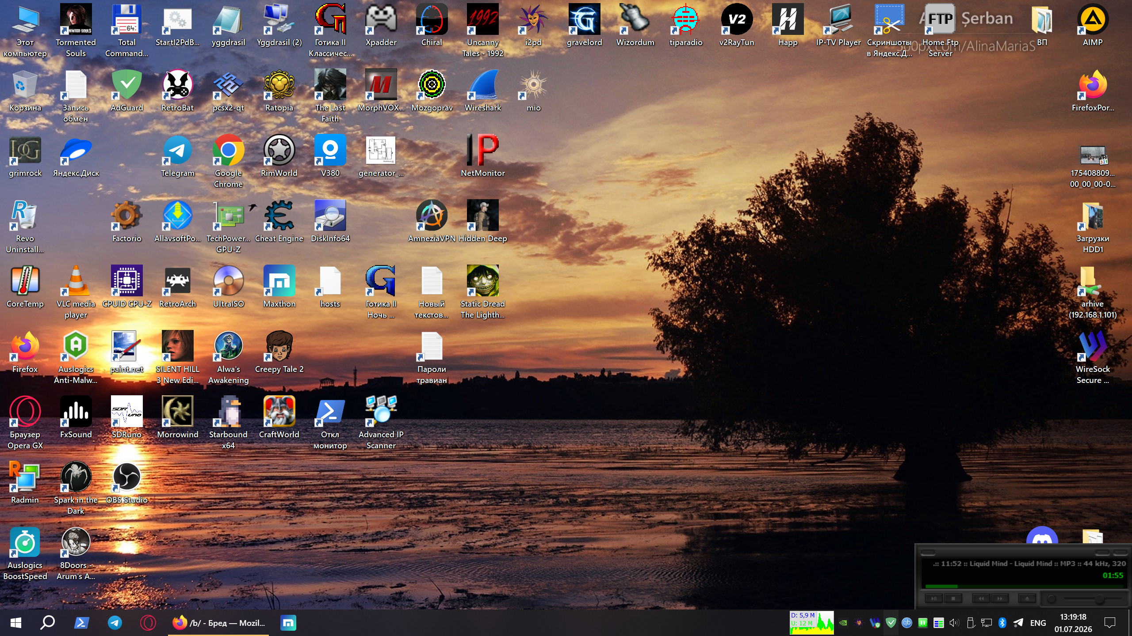Screen dimensions: 1132x636
Task: Open the gravelord desktop shortcut
Action: [585, 26]
